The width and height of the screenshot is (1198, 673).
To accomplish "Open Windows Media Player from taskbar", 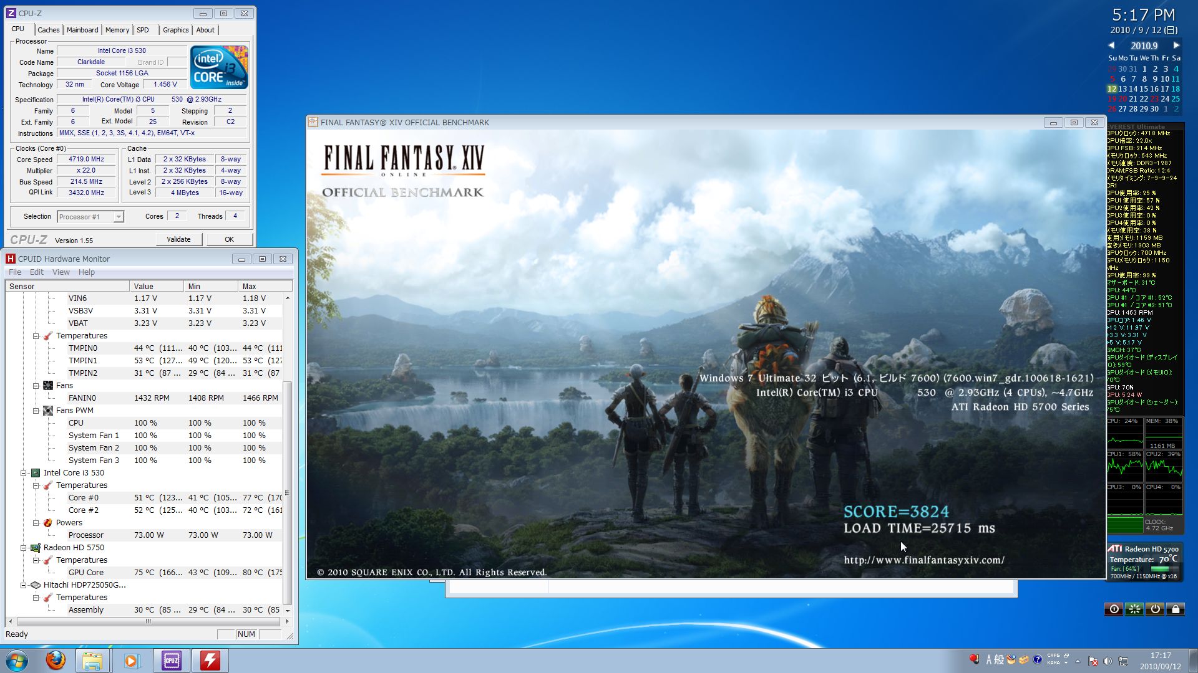I will [x=131, y=660].
